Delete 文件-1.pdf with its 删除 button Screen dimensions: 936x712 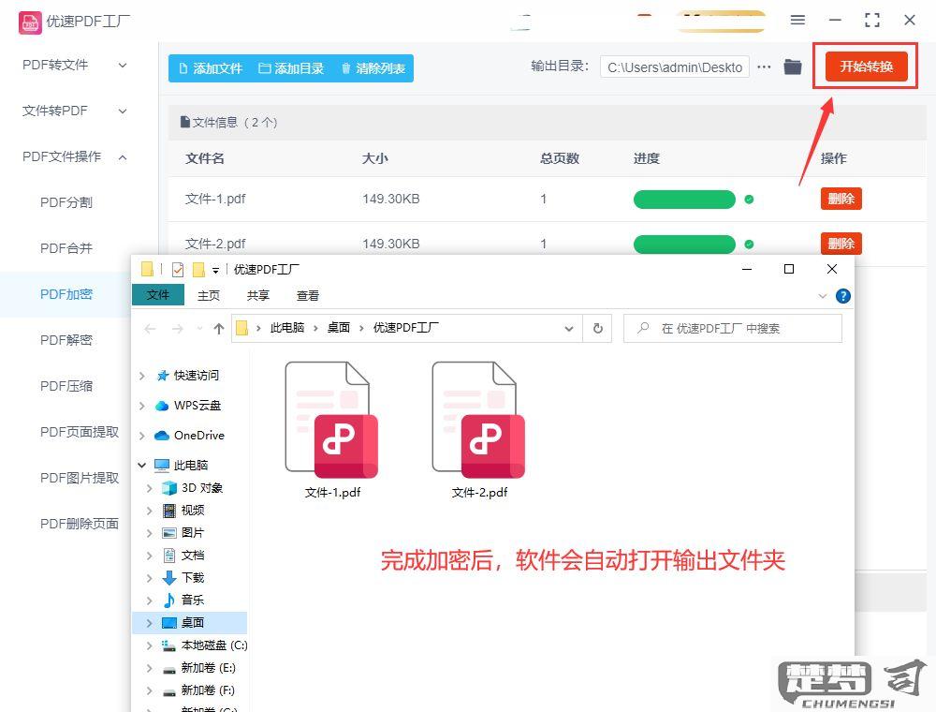pyautogui.click(x=841, y=199)
